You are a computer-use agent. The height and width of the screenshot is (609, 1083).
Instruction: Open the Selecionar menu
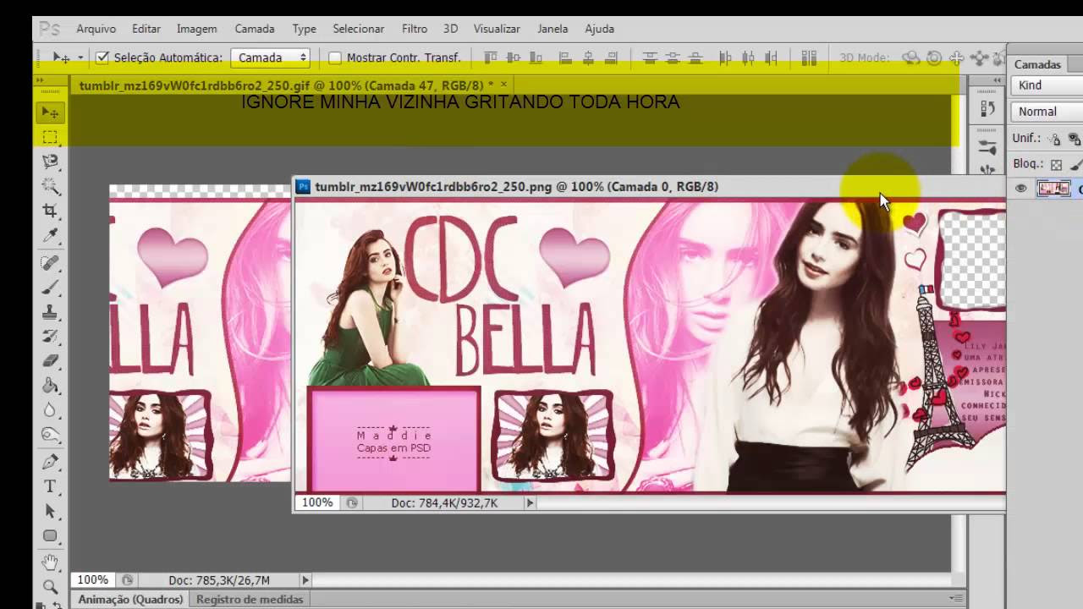click(x=359, y=29)
